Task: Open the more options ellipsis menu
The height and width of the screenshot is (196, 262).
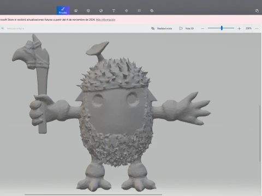Action: tap(257, 28)
